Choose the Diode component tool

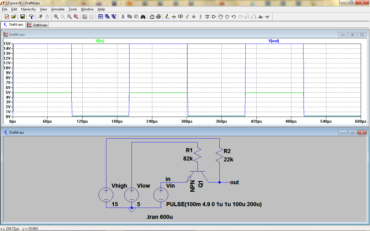207,17
